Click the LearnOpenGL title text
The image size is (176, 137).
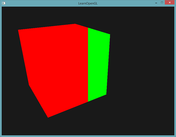click(x=88, y=3)
